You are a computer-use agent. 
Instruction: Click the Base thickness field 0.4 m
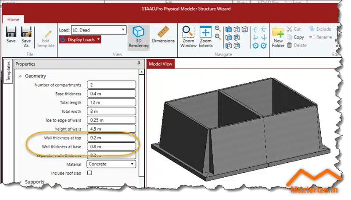[x=111, y=94]
